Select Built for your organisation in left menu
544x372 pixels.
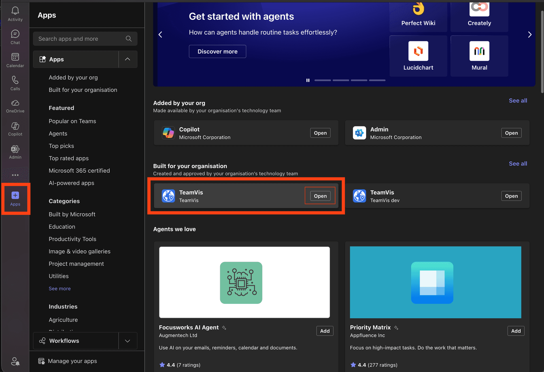(83, 90)
